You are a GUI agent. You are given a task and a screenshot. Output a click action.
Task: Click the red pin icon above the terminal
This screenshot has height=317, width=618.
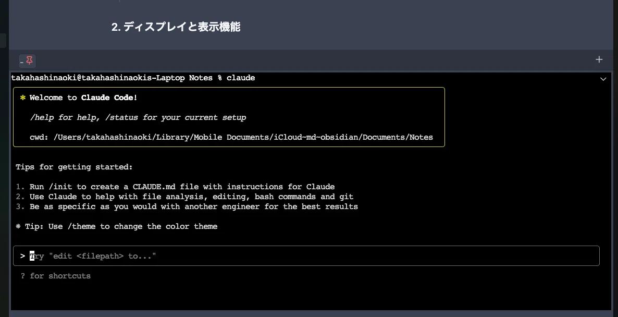[29, 60]
